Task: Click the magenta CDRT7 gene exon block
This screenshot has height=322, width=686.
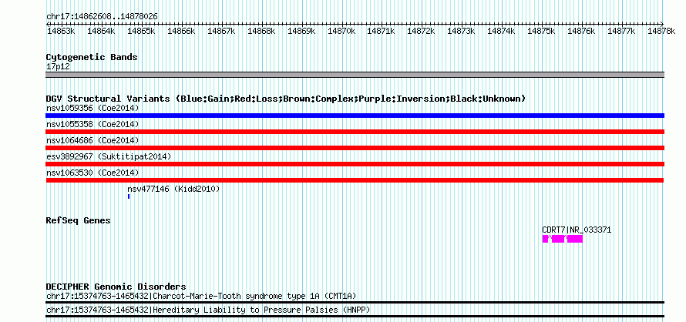Action: point(562,239)
